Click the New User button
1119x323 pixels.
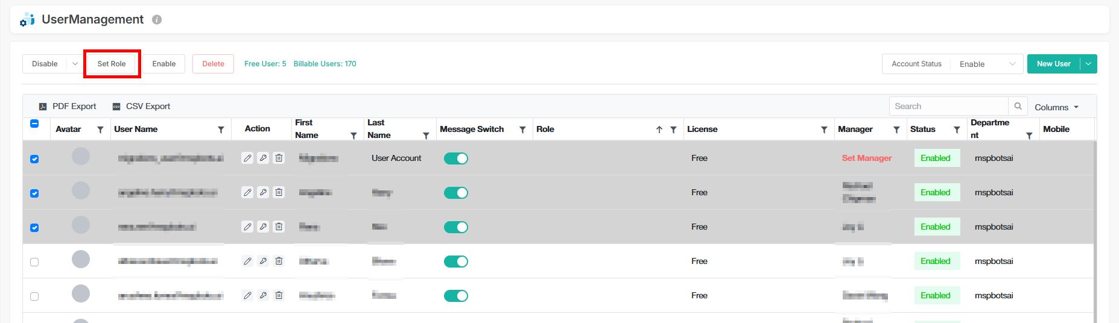pos(1054,64)
